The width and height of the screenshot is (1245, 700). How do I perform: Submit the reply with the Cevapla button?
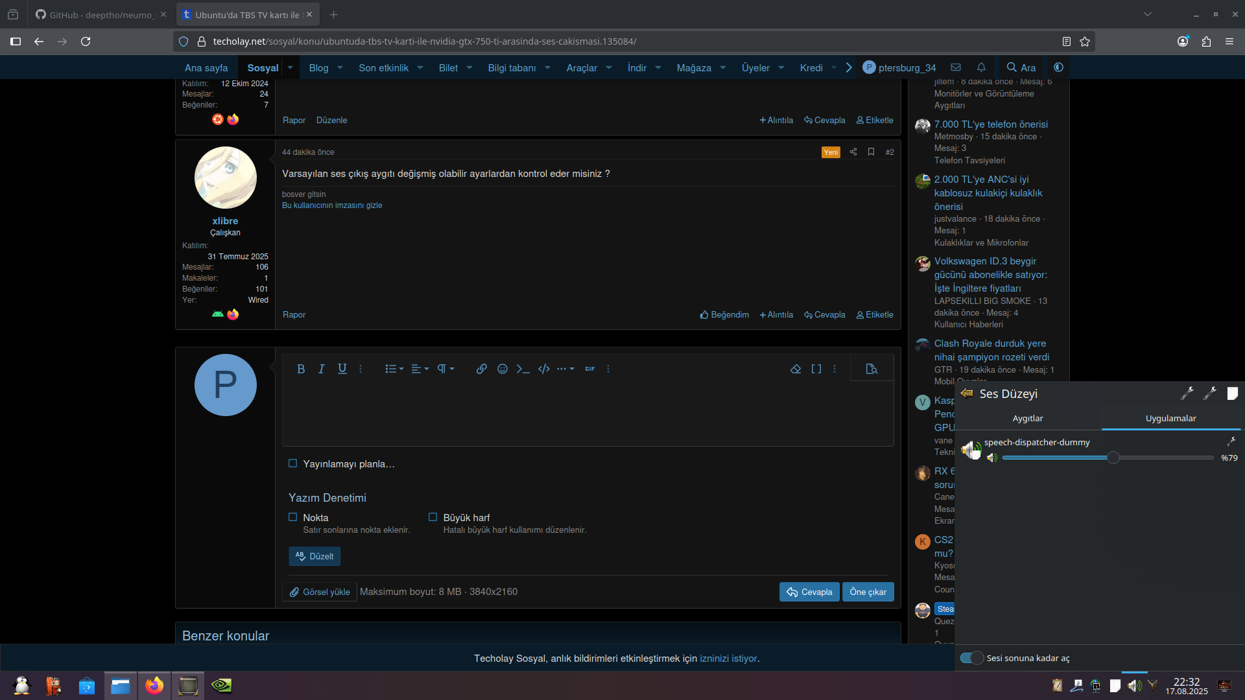pos(809,592)
